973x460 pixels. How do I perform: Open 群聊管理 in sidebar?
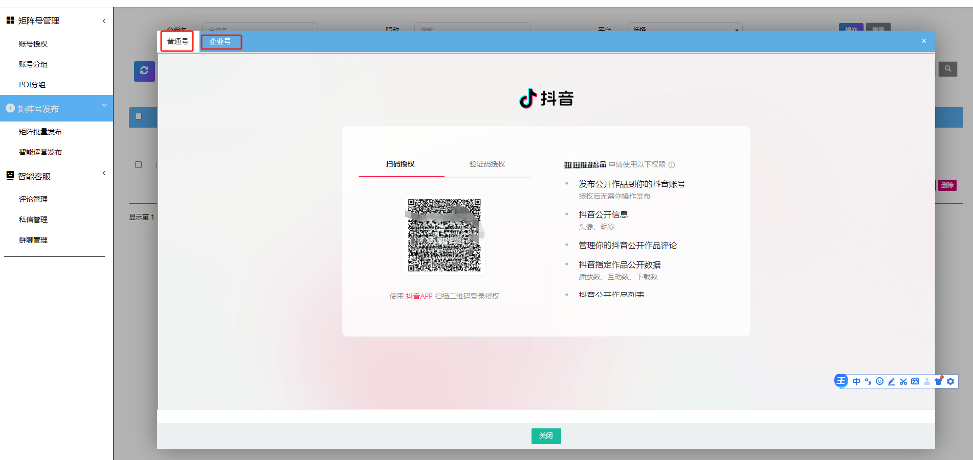[x=33, y=240]
